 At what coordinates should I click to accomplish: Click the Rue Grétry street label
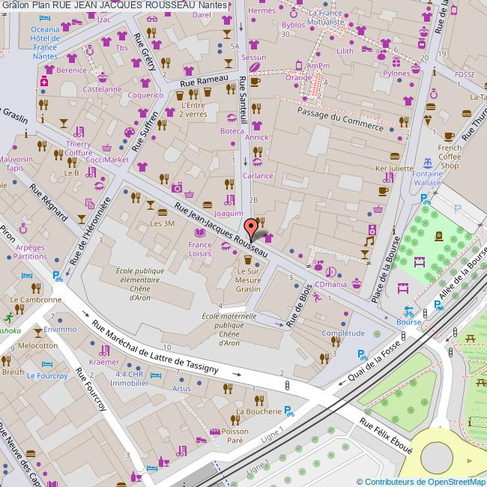coord(145,52)
